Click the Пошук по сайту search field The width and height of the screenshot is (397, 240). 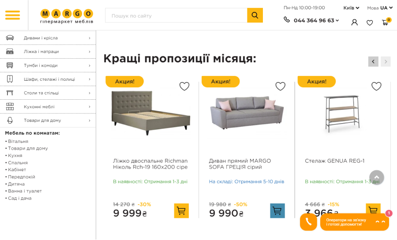176,15
